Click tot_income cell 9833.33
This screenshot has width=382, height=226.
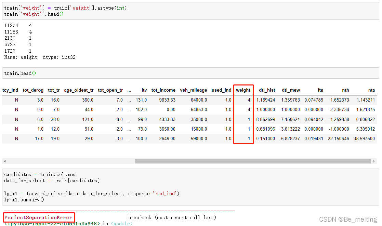[x=167, y=100]
